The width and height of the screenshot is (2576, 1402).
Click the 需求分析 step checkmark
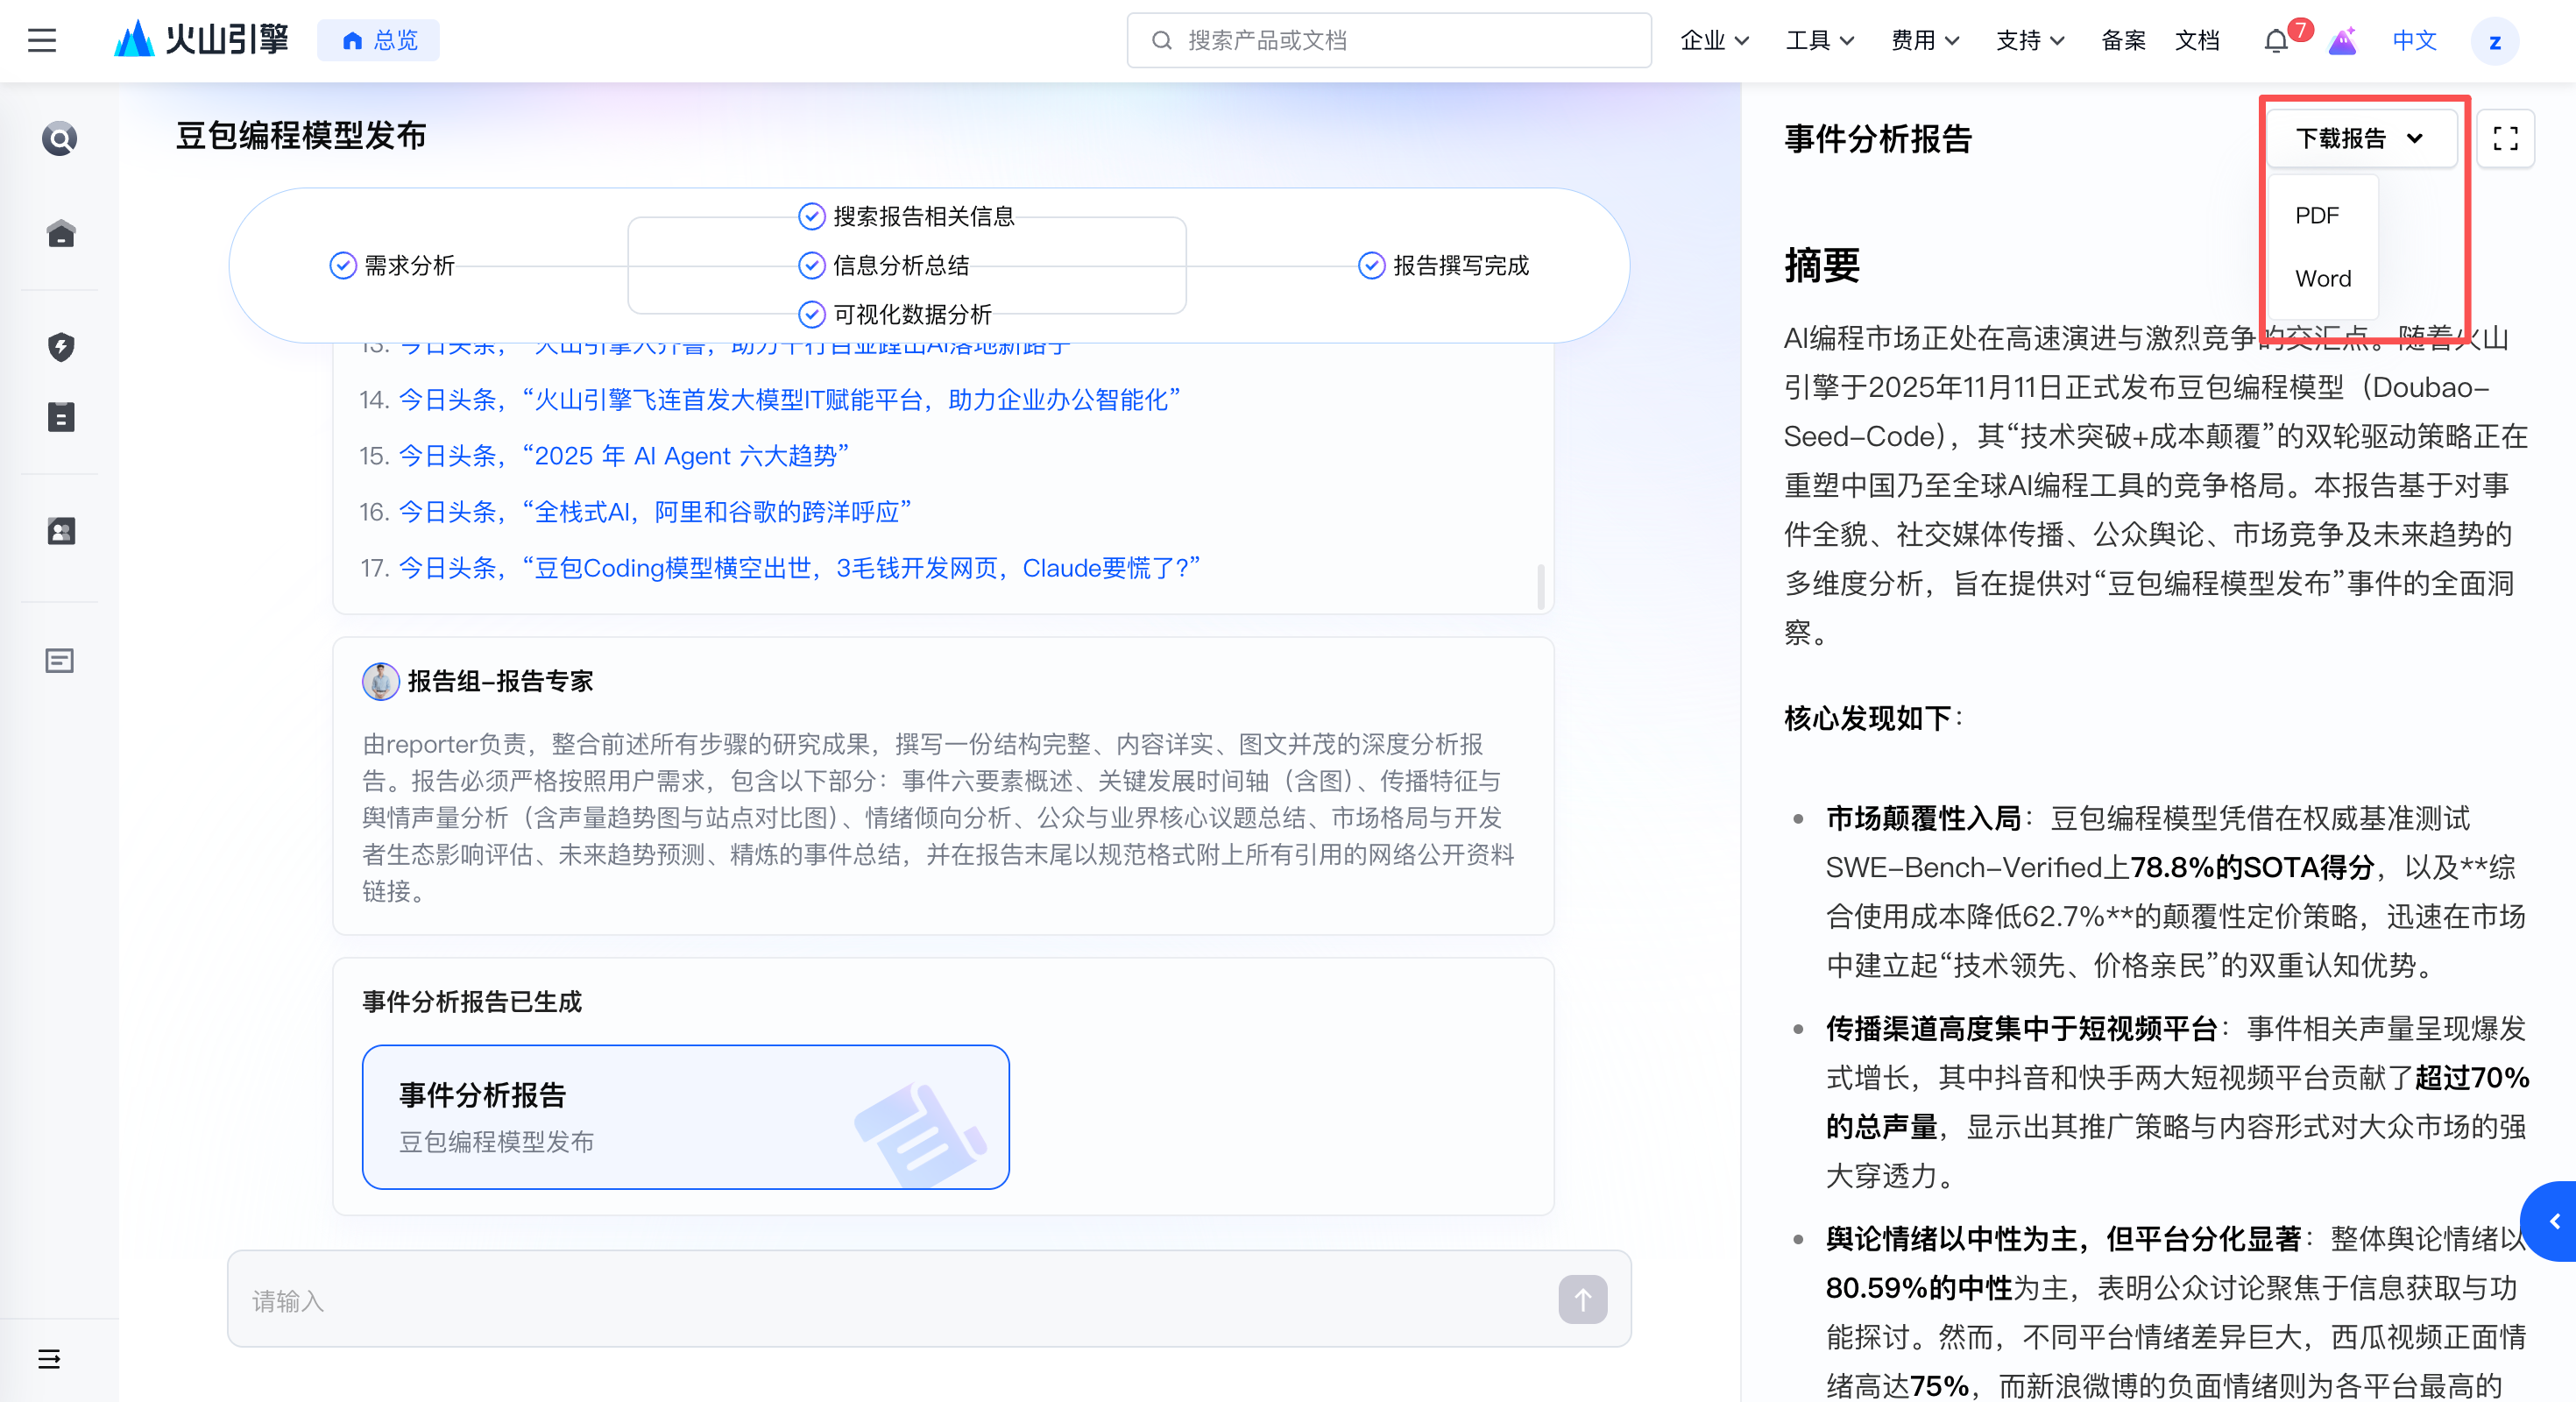click(x=343, y=265)
